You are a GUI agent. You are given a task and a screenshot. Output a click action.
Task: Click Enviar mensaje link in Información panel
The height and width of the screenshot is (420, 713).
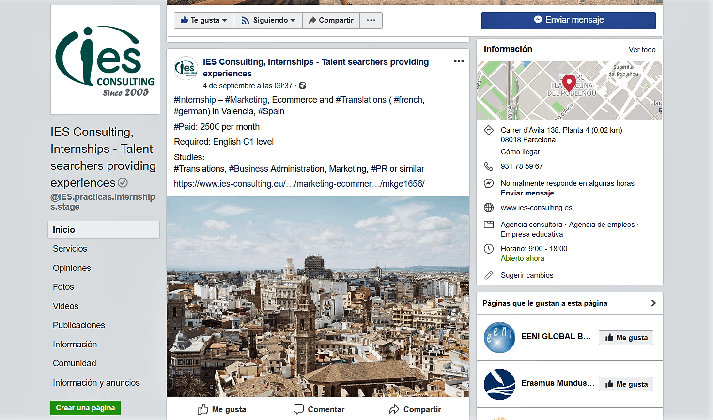527,193
